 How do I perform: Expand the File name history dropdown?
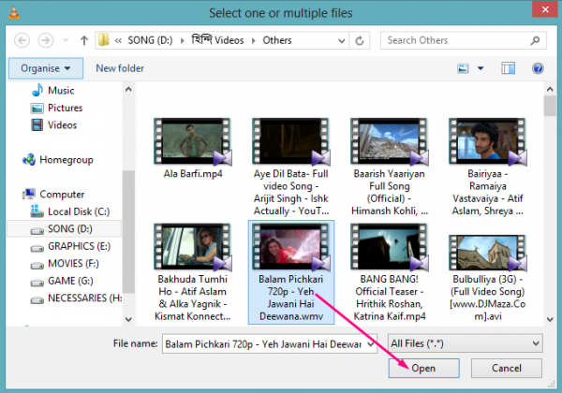pyautogui.click(x=370, y=343)
